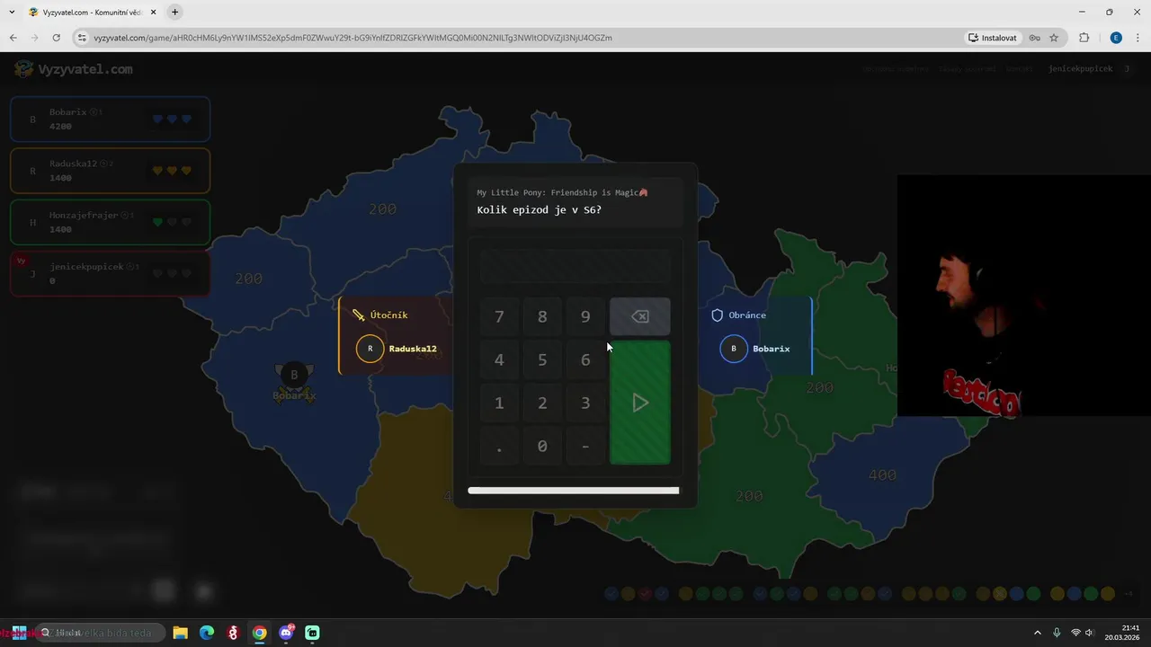This screenshot has width=1151, height=647.
Task: Submit answer with green play button
Action: (639, 403)
